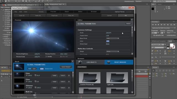
Task: Select the rectangle shape tool in After Effects
Action: (23, 1)
